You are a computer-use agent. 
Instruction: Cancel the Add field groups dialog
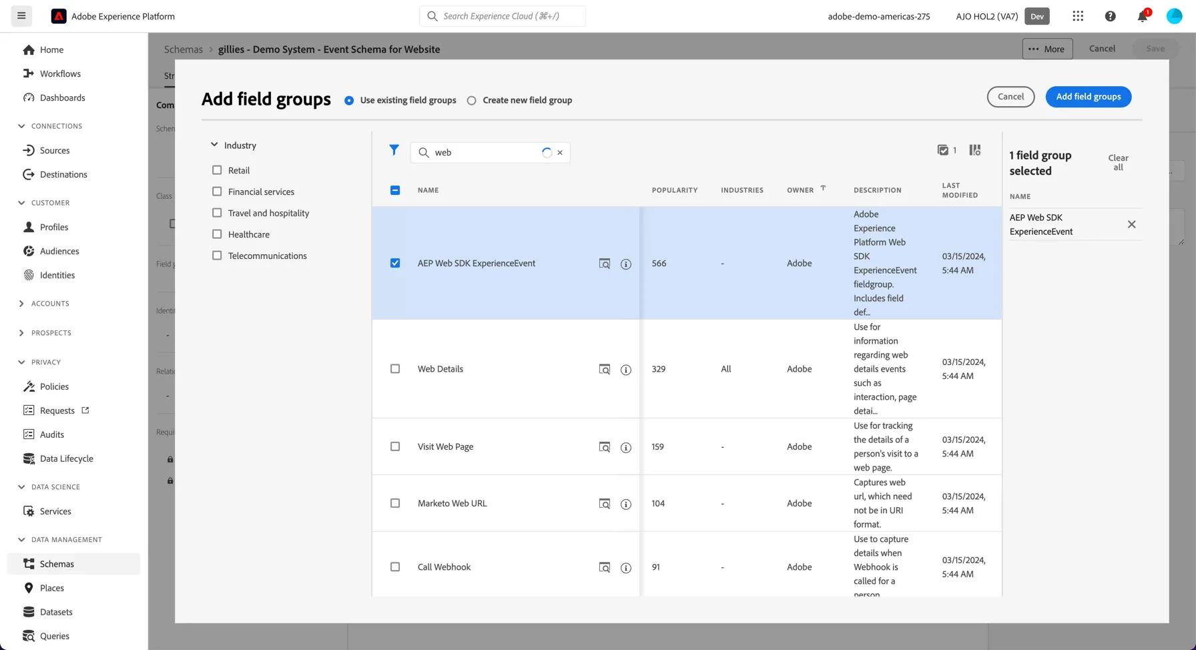click(1010, 97)
